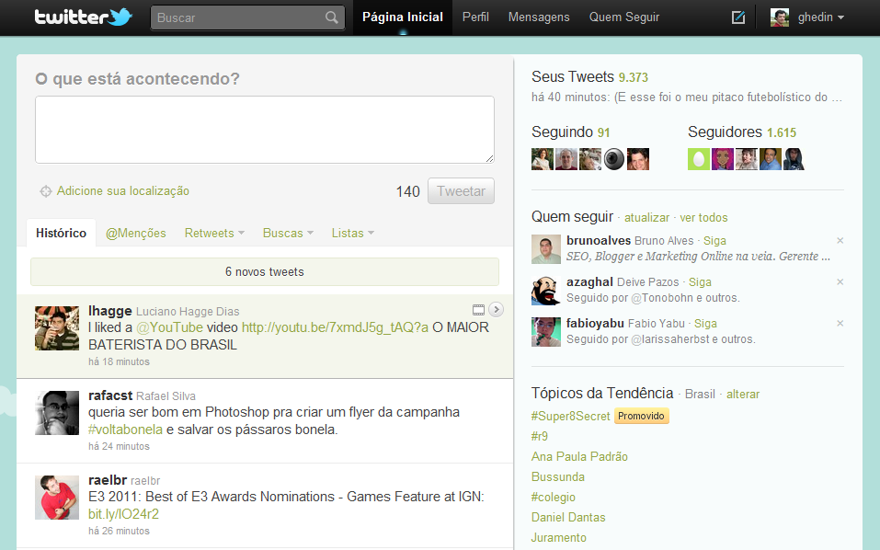Dismiss brunoalves follow suggestion

[840, 241]
